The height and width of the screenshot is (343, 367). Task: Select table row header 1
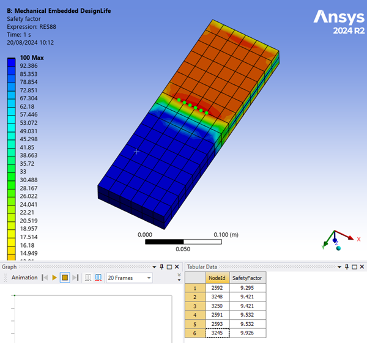(x=195, y=288)
